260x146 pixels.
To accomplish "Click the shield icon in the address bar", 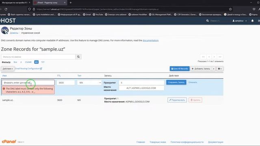I will tap(29, 9).
